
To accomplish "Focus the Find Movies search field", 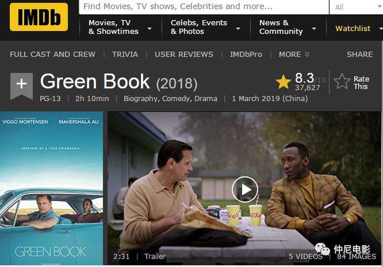I will pyautogui.click(x=204, y=7).
